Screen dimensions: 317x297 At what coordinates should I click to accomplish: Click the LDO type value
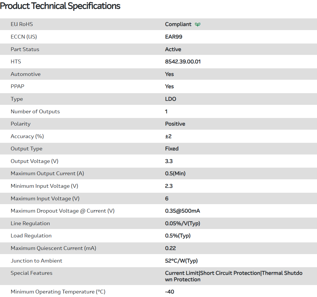[171, 99]
